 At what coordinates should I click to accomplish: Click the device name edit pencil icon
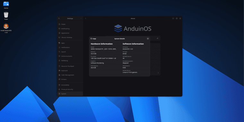click(157, 38)
